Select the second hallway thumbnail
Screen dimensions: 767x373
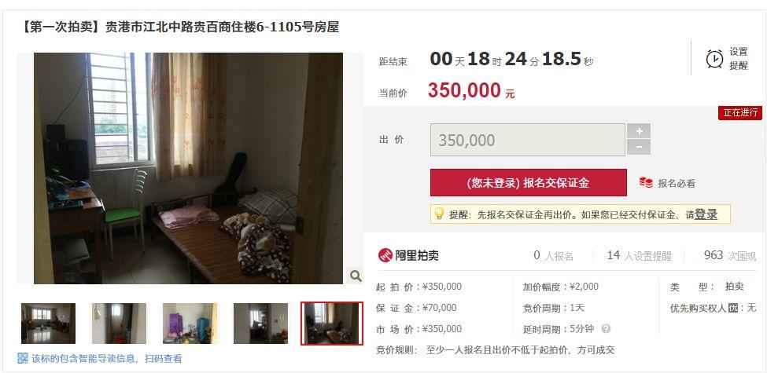(119, 324)
